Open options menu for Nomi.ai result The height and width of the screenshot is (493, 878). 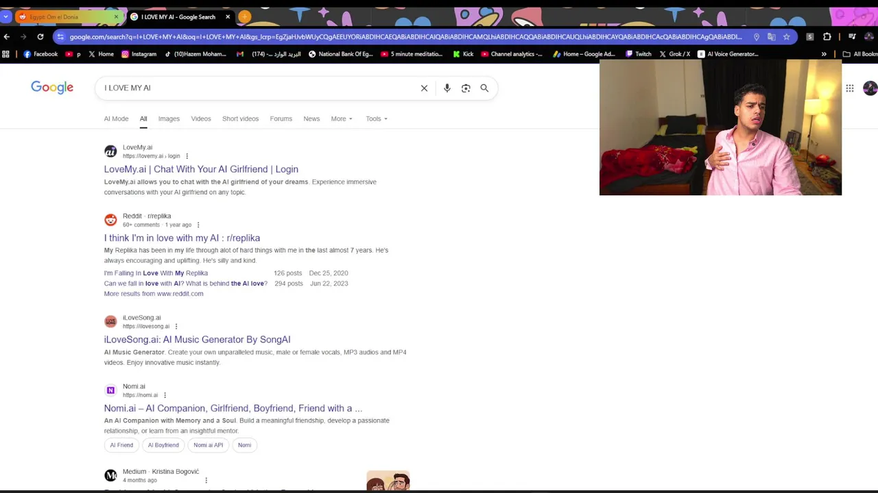click(x=165, y=395)
